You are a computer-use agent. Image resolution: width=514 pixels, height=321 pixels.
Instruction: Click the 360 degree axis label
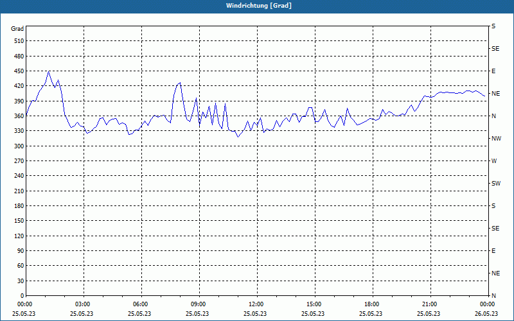pyautogui.click(x=19, y=116)
